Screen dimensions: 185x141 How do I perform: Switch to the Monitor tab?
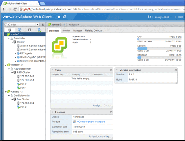tap(66, 30)
